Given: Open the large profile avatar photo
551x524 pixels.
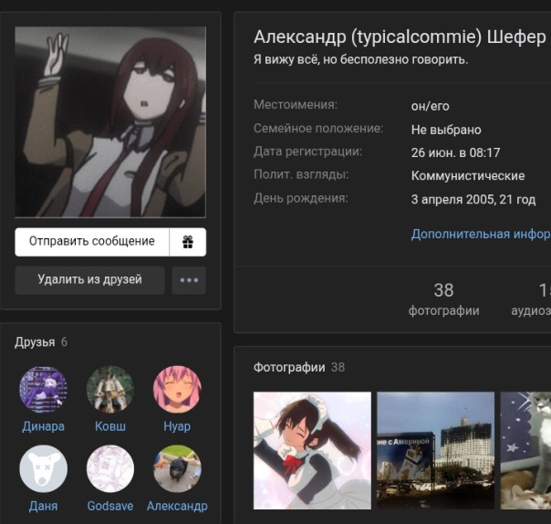Looking at the screenshot, I should click(110, 122).
